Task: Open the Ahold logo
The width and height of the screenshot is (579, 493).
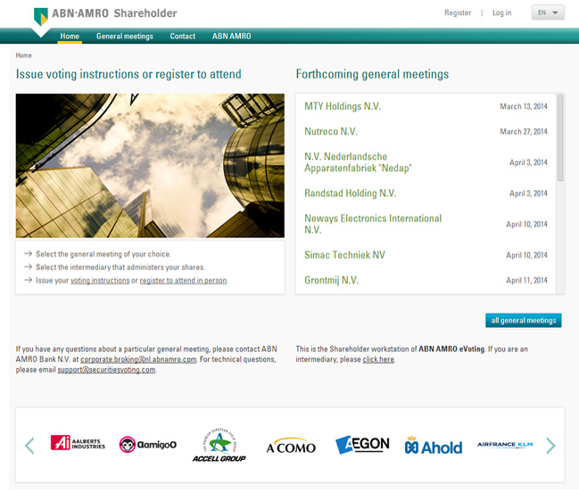Action: 434,446
